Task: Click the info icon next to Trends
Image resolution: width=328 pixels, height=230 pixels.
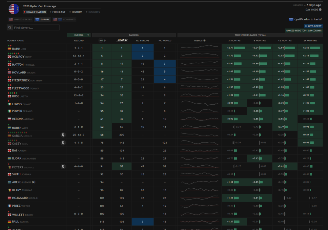Action: (204, 41)
